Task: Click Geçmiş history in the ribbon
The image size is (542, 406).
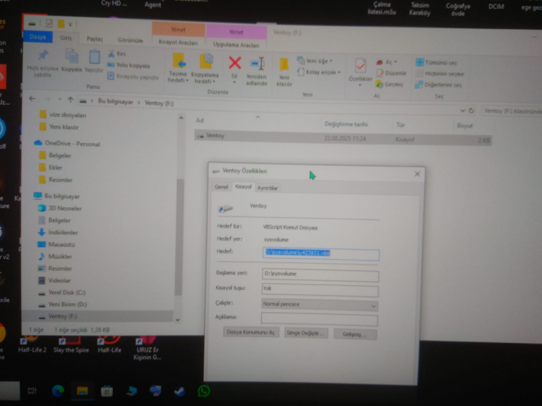Action: [x=390, y=85]
